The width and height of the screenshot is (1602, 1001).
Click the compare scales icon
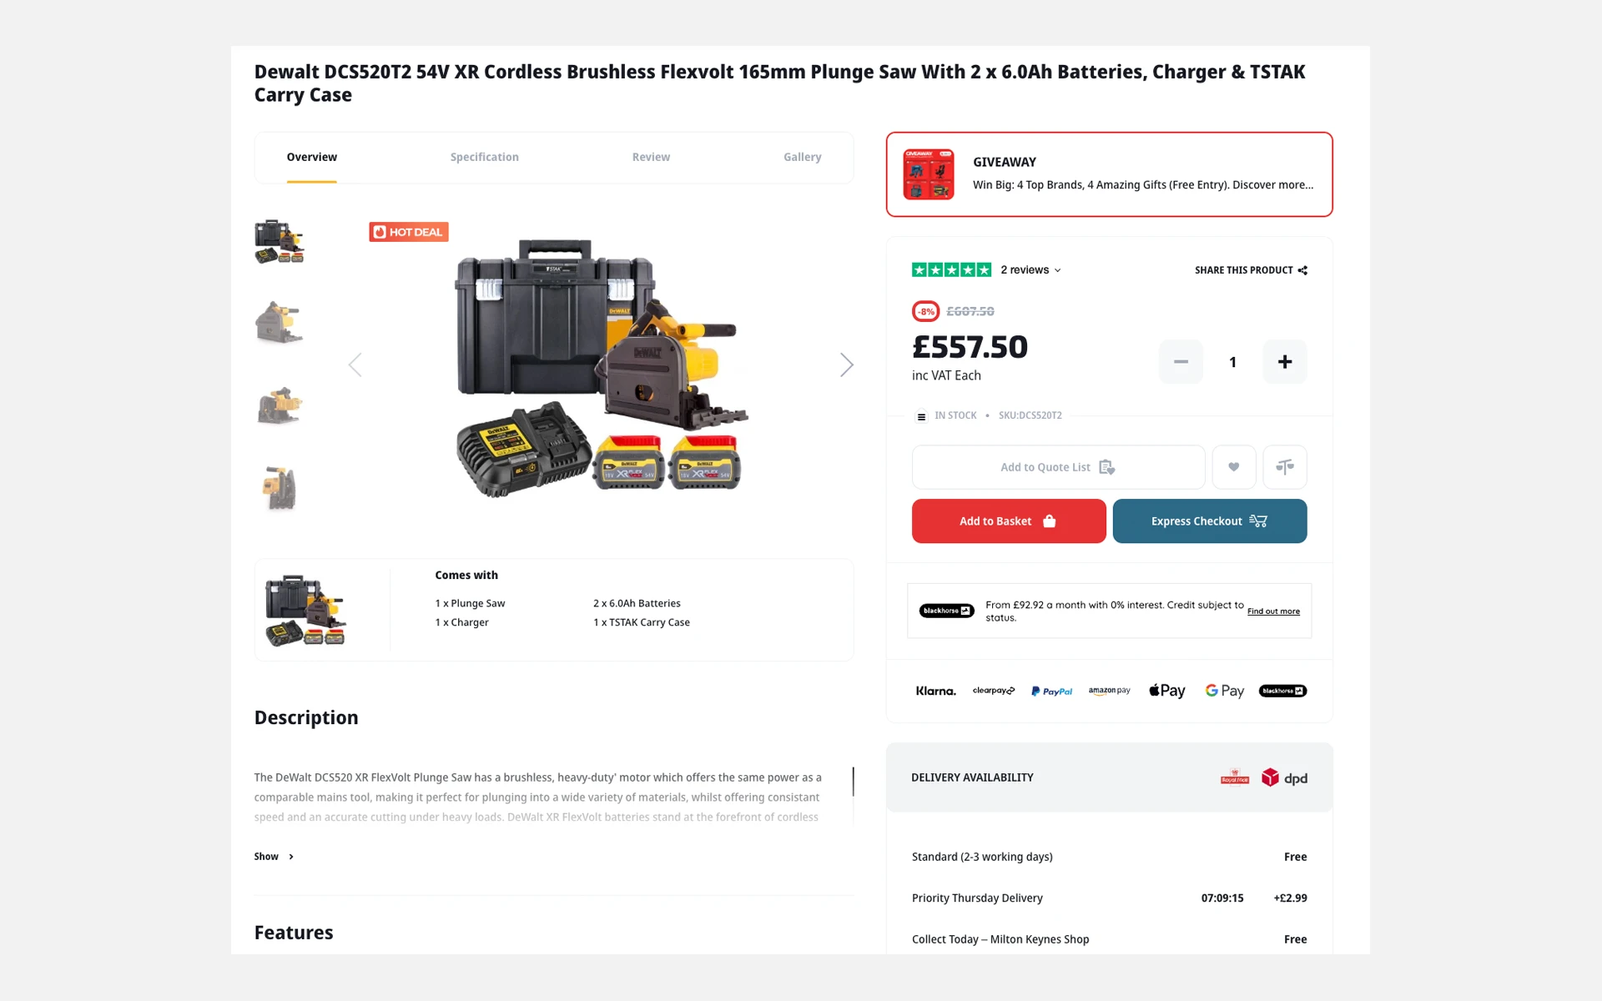(x=1285, y=467)
